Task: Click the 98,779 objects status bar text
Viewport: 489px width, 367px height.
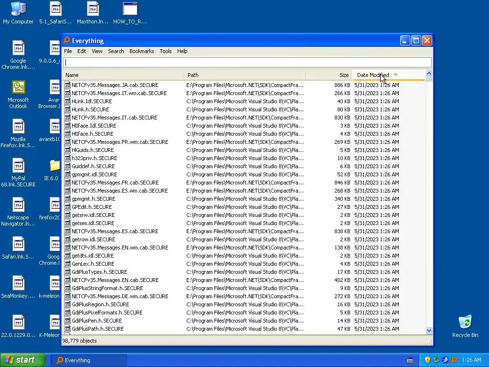Action: (80, 341)
